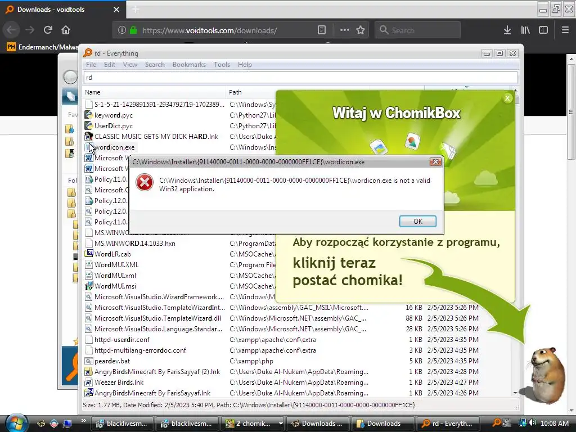Click the Everything search field containing rd
The width and height of the screenshot is (576, 432).
[x=301, y=78]
